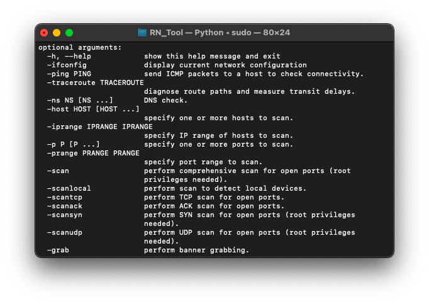Click the "optional arguments:" heading line
The image size is (429, 304).
pyautogui.click(x=80, y=48)
